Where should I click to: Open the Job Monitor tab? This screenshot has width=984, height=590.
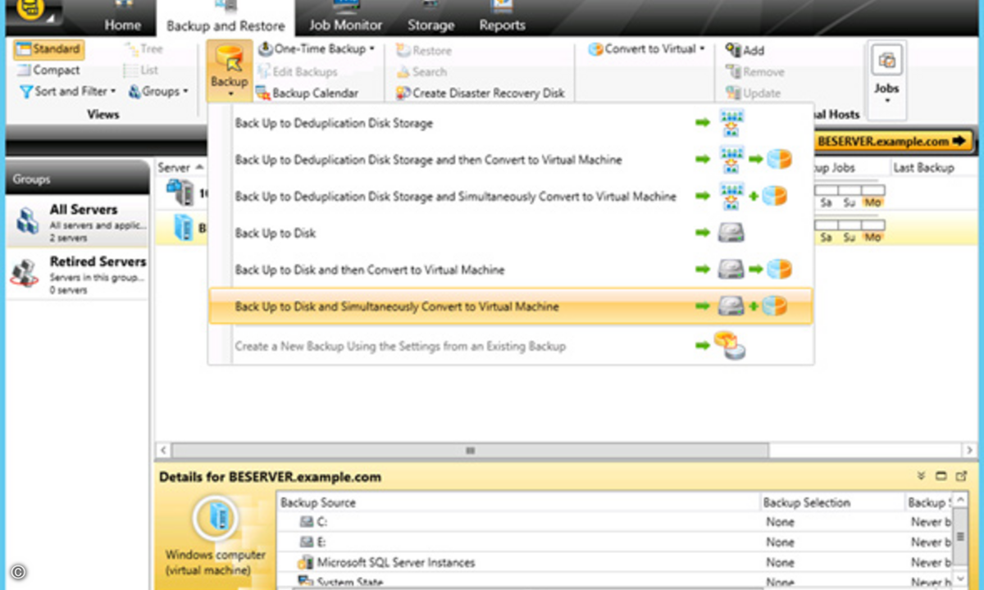pos(345,25)
